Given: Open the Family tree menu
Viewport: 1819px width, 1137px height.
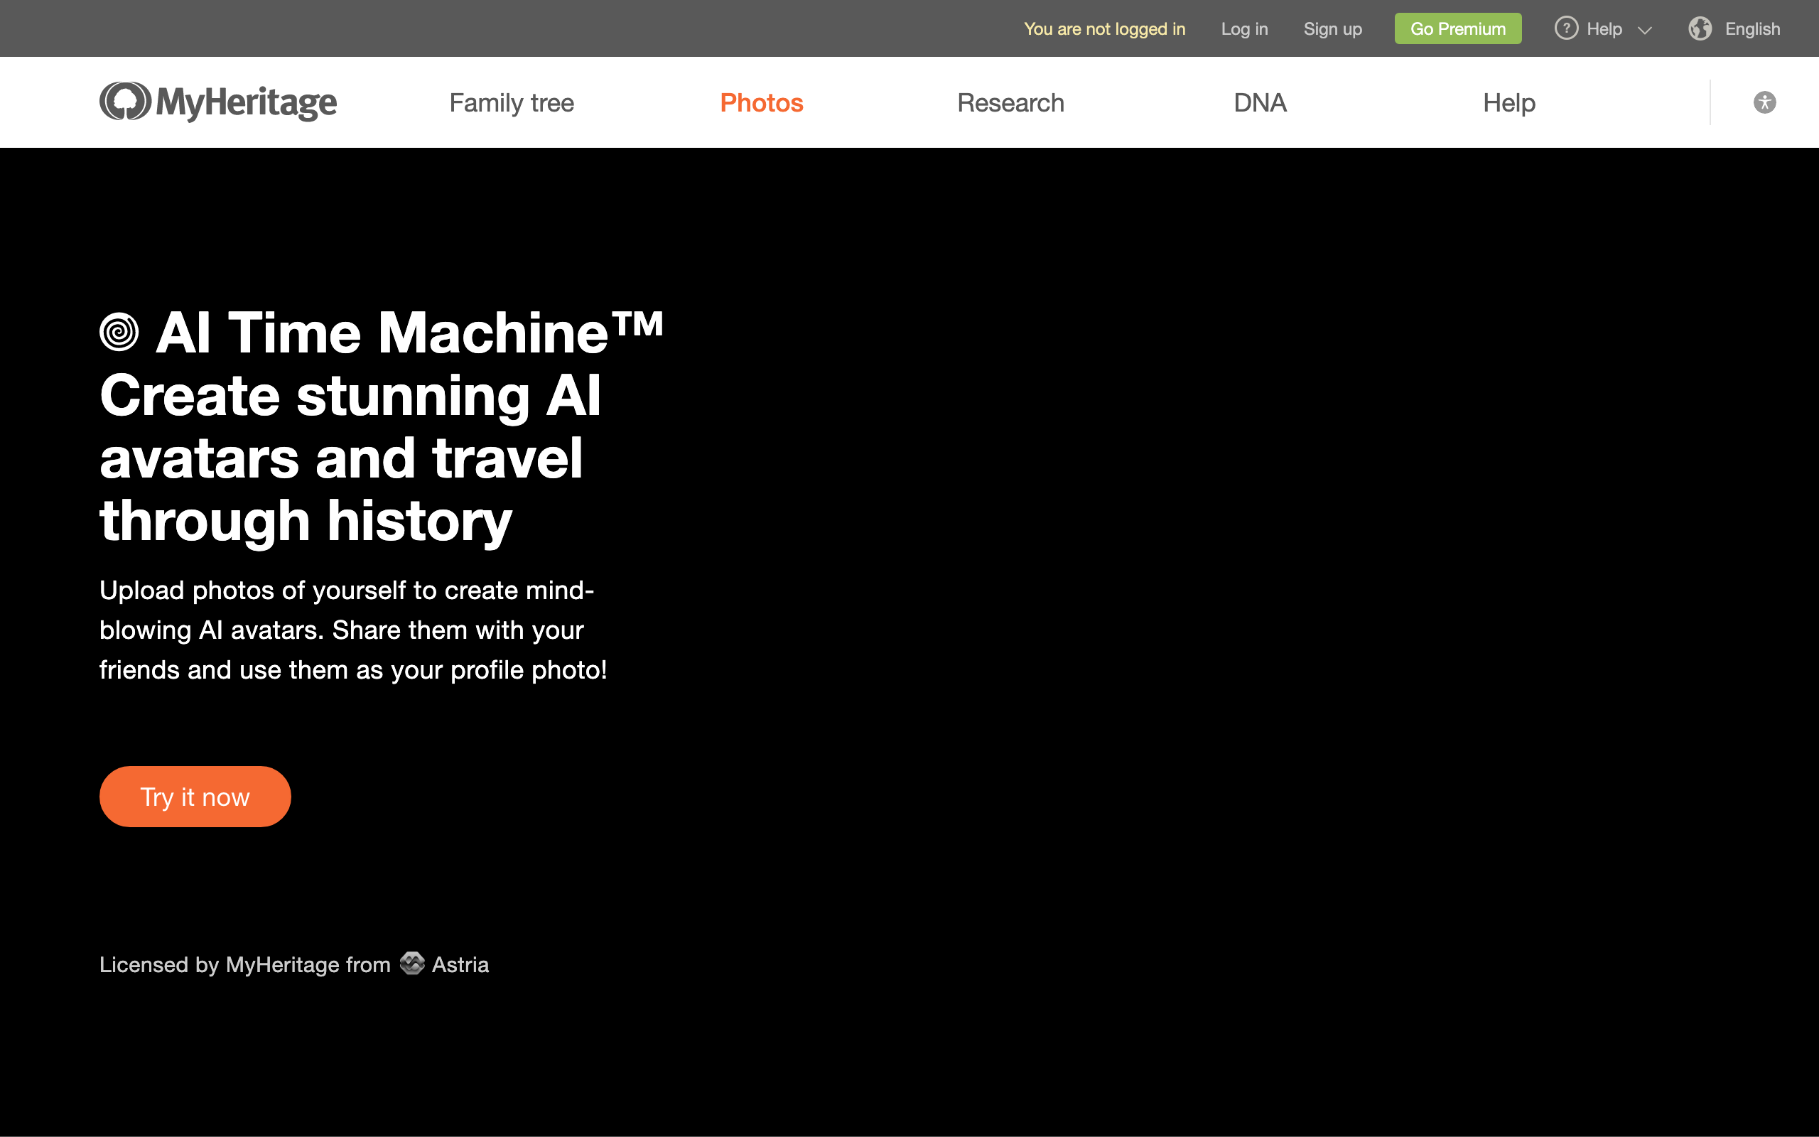Looking at the screenshot, I should point(511,102).
